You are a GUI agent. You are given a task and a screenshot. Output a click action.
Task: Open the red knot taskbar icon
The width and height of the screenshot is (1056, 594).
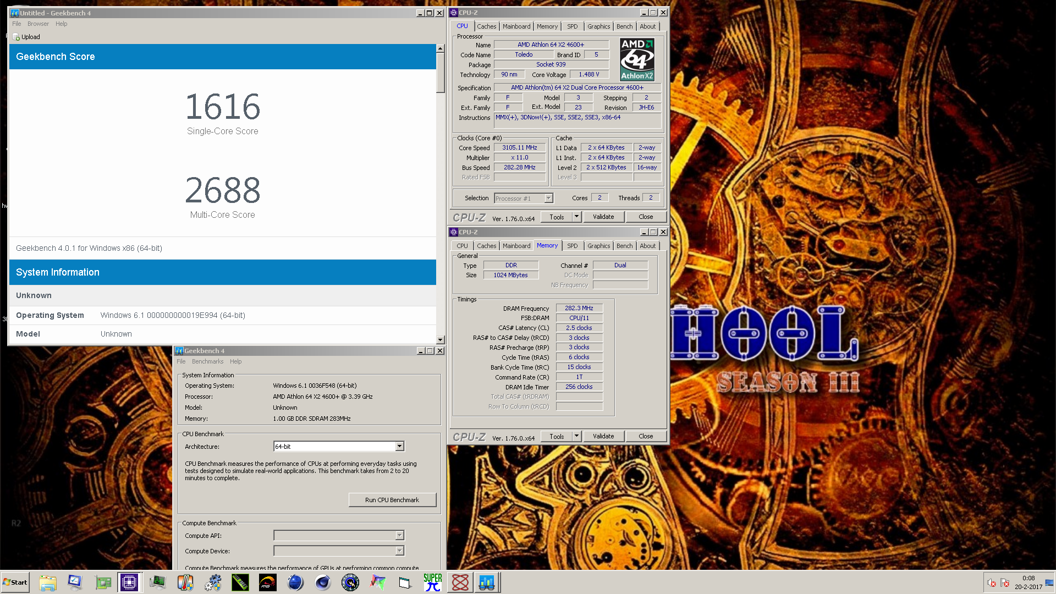(x=460, y=582)
